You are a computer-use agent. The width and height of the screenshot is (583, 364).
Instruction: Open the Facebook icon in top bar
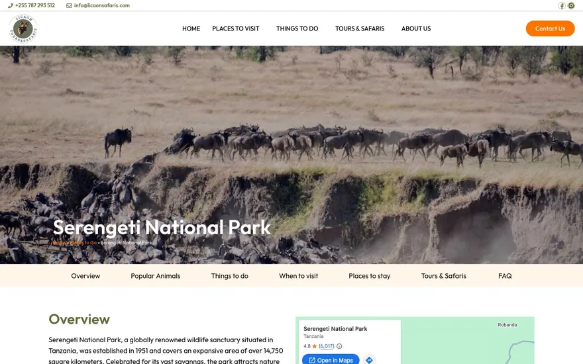coord(561,5)
